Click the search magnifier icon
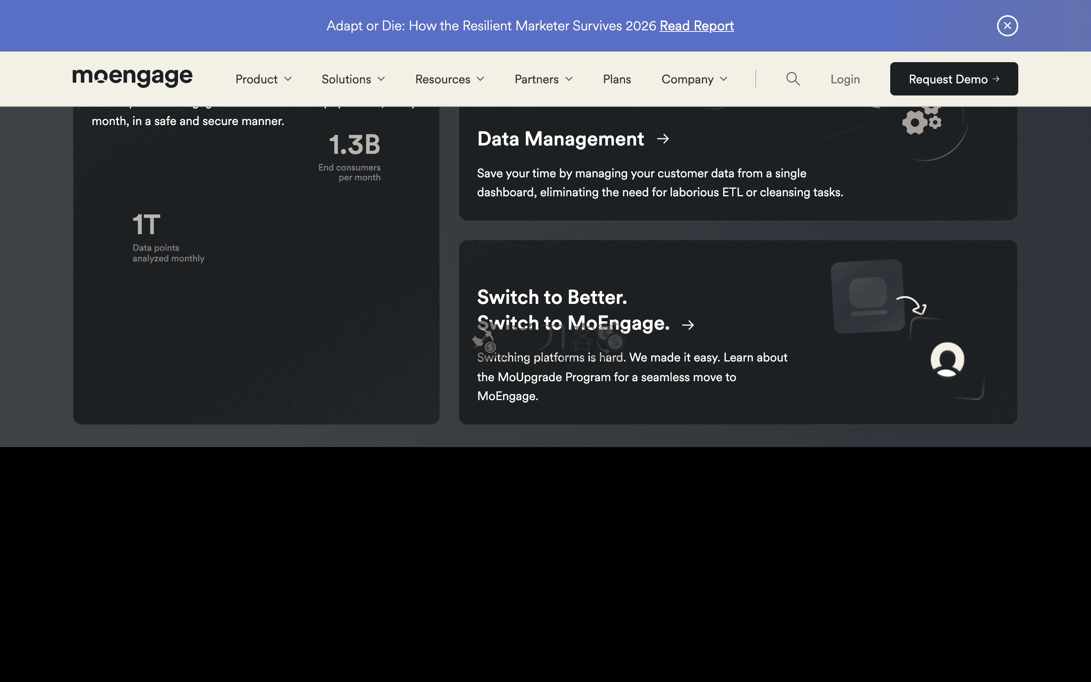Image resolution: width=1091 pixels, height=682 pixels. (792, 79)
